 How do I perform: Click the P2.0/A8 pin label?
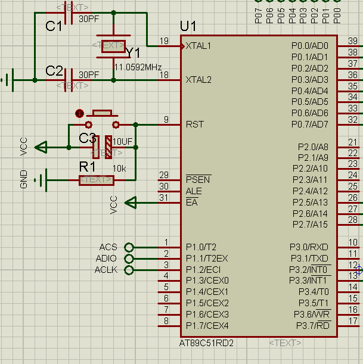point(313,147)
